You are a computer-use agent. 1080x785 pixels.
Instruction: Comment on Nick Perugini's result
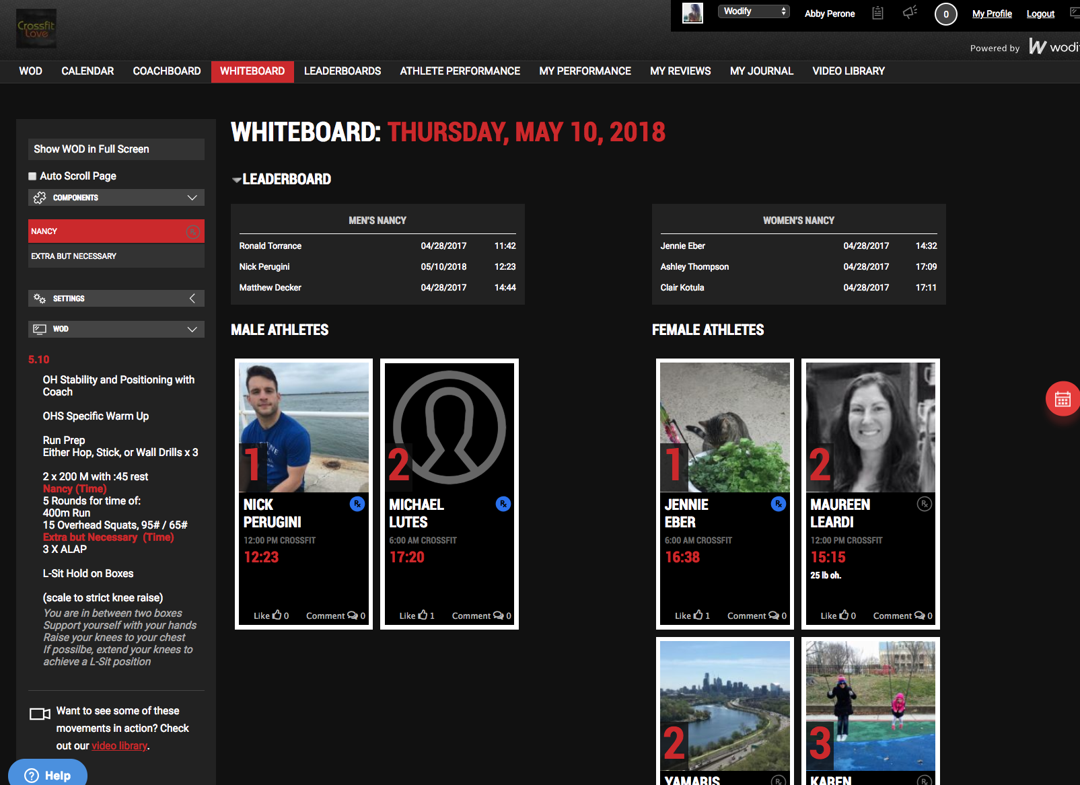tap(336, 615)
